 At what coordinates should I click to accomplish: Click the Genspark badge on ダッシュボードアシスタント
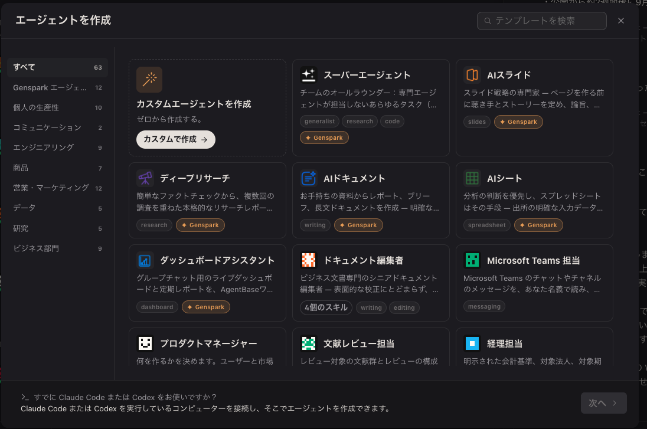[206, 307]
